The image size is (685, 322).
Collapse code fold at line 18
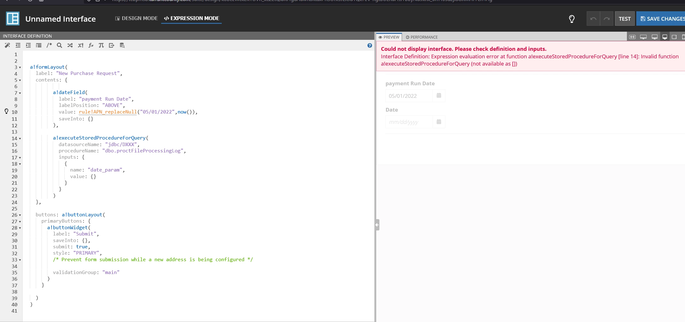pyautogui.click(x=20, y=164)
